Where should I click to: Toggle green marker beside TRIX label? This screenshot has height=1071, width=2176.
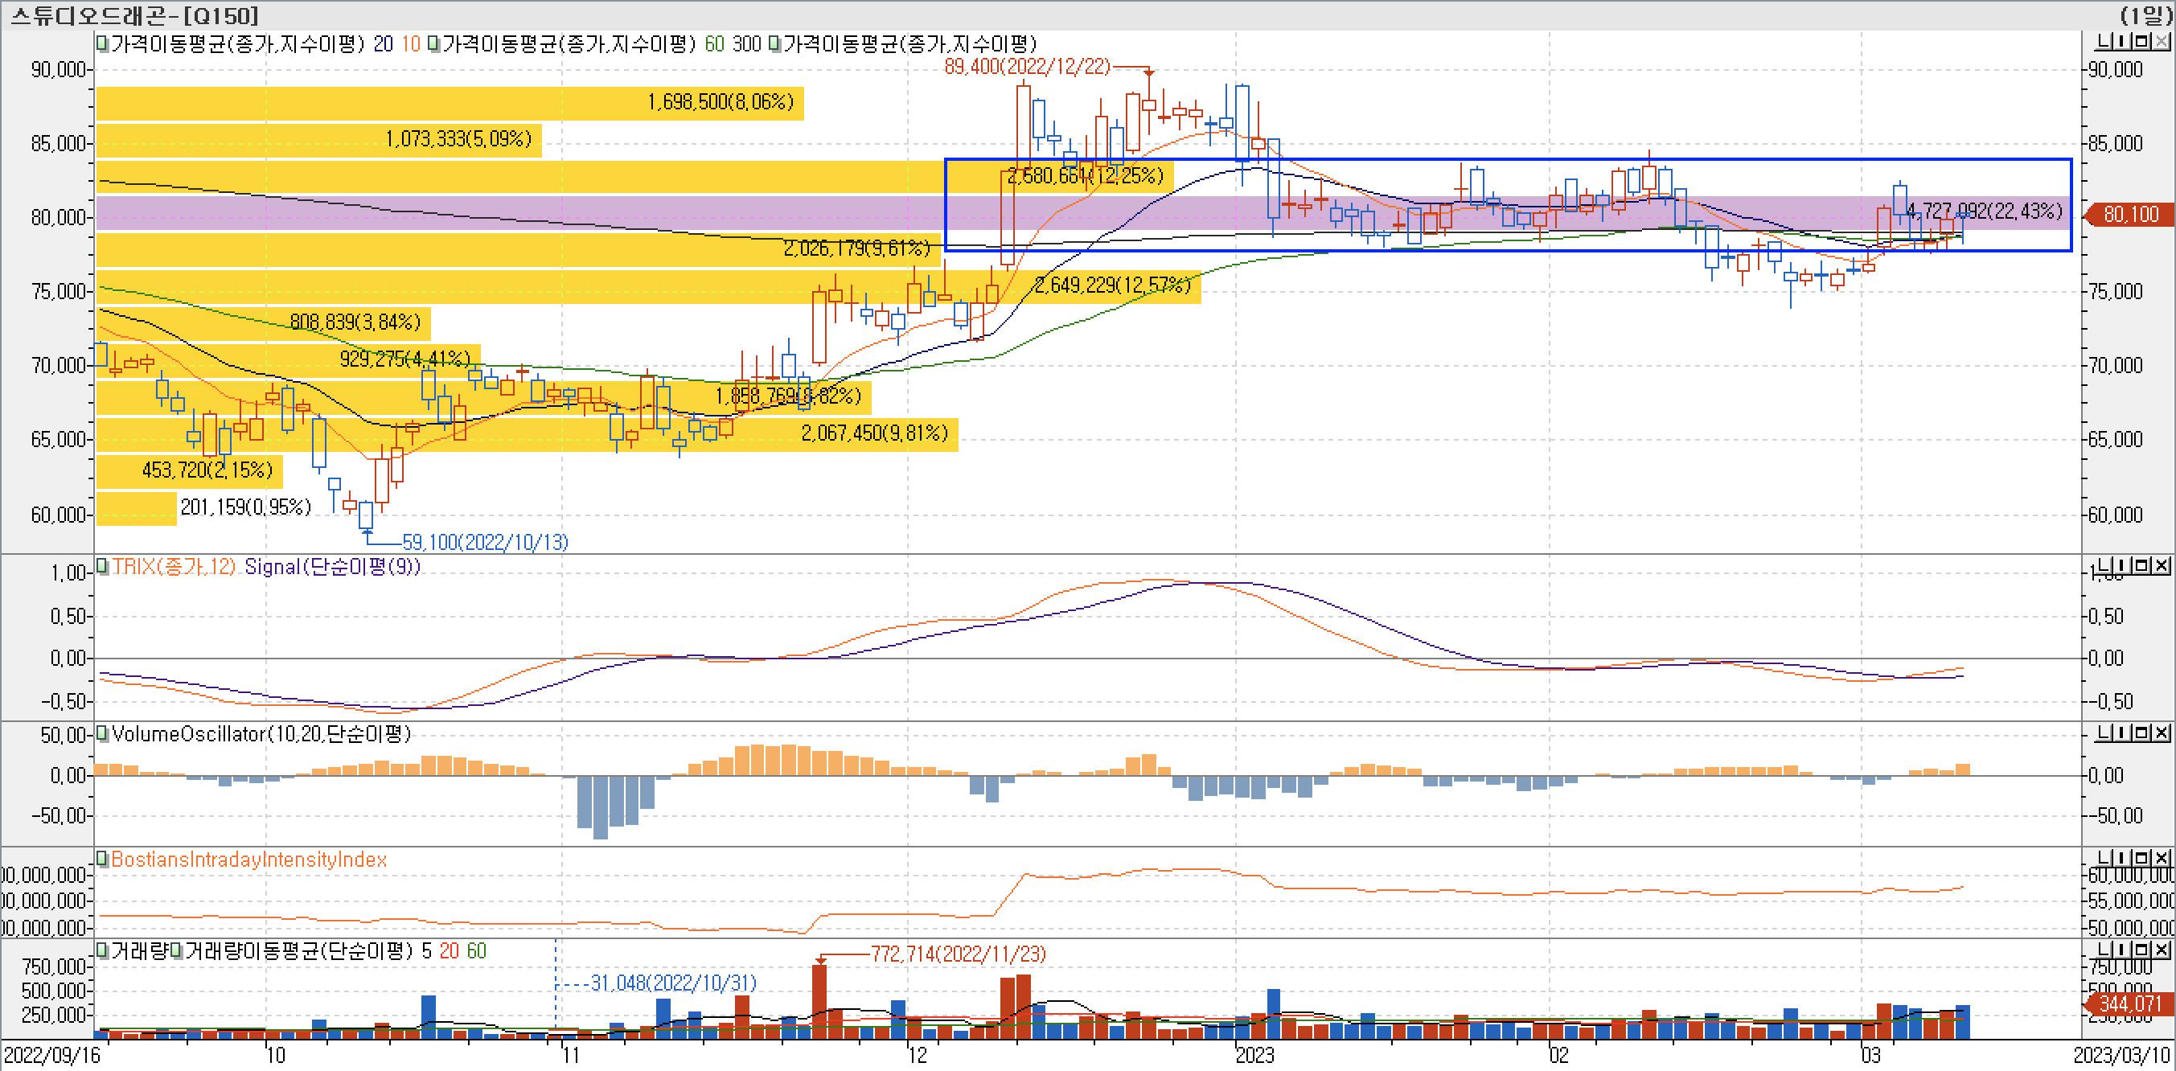[x=102, y=566]
